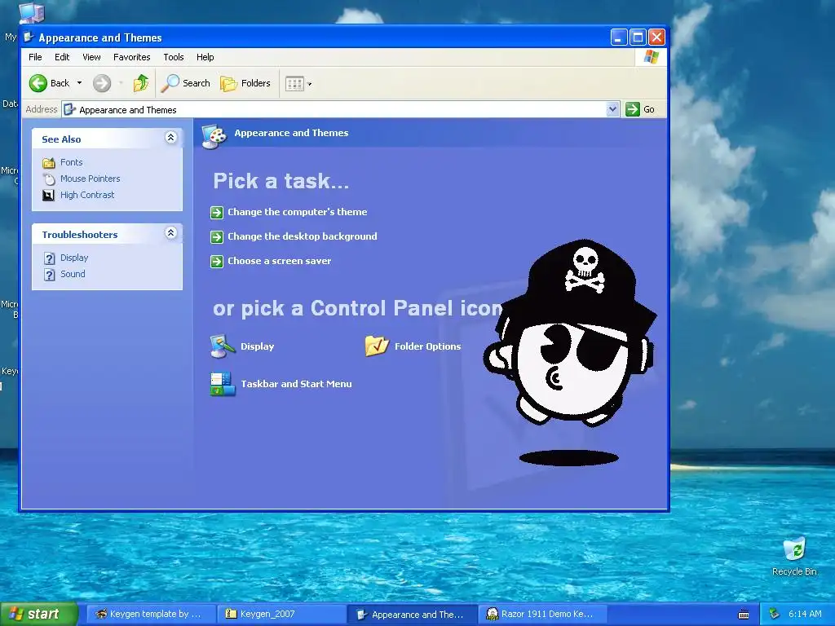Switch to Keygen template taskbar button
This screenshot has height=626, width=835.
pyautogui.click(x=151, y=615)
